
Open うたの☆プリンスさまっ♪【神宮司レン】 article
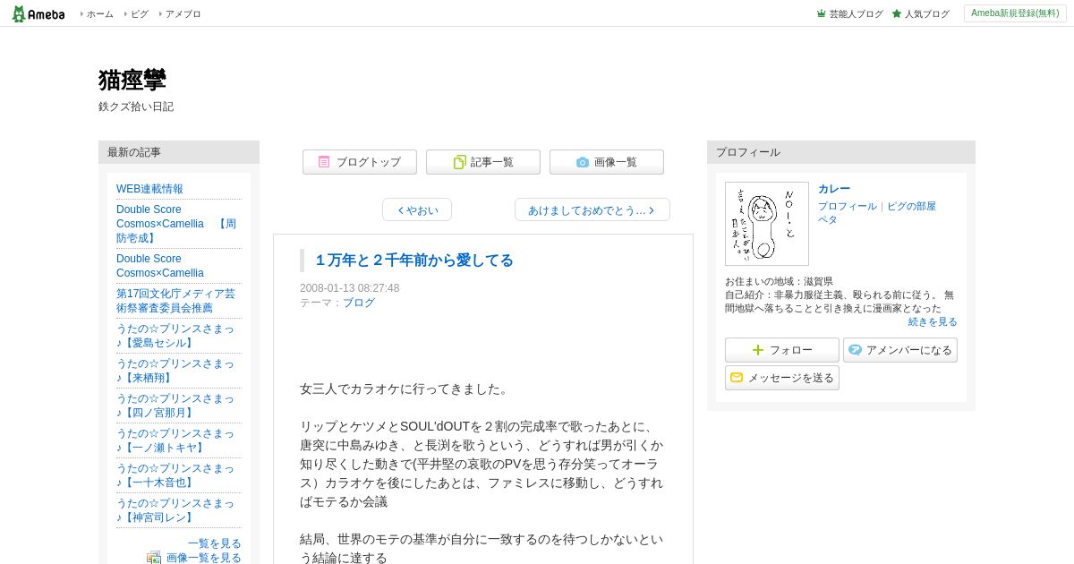click(x=176, y=510)
